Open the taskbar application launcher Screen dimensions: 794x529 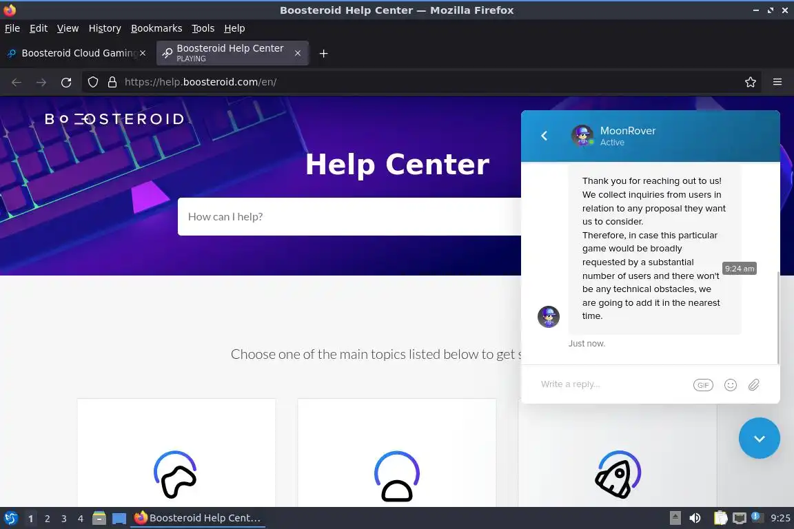coord(10,518)
